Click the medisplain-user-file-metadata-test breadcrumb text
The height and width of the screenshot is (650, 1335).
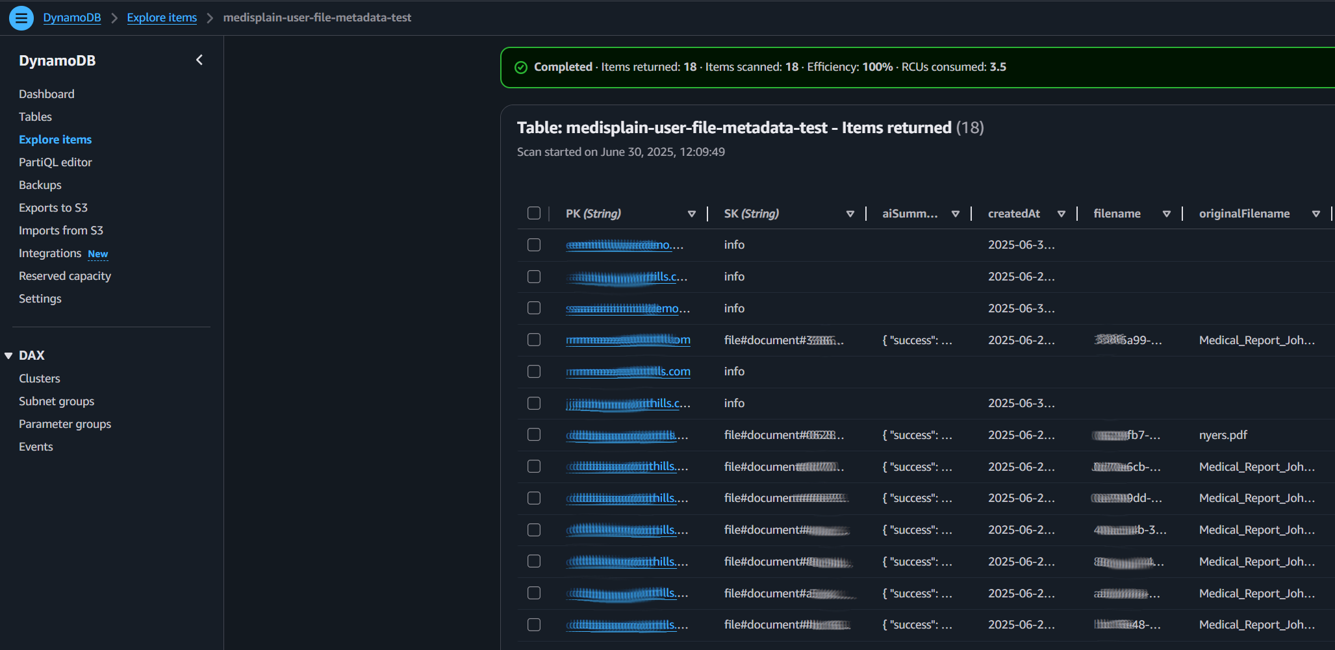[x=317, y=18]
